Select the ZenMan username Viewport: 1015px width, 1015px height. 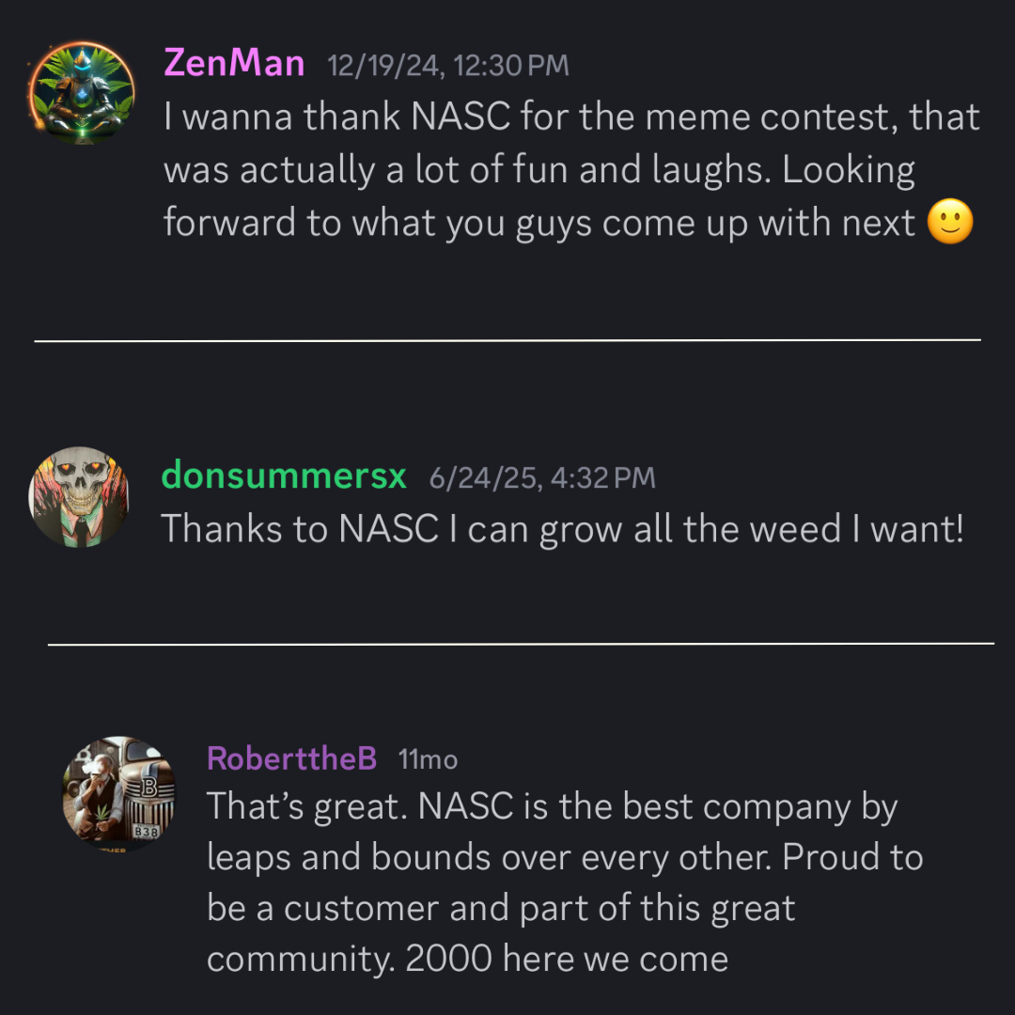234,64
